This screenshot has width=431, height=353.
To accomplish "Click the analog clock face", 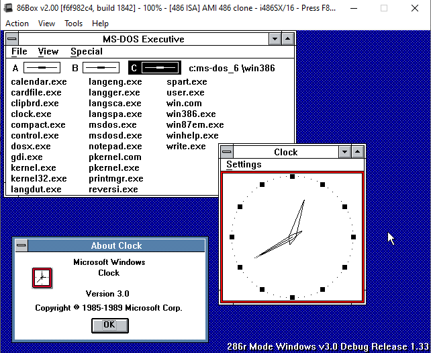I will point(292,237).
